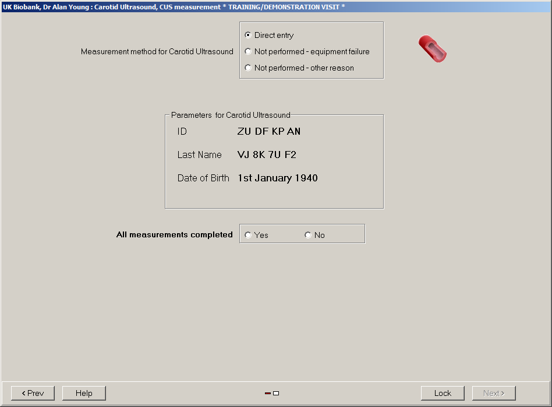This screenshot has width=552, height=407.
Task: Mark all measurements completed as Yes
Action: [x=249, y=235]
